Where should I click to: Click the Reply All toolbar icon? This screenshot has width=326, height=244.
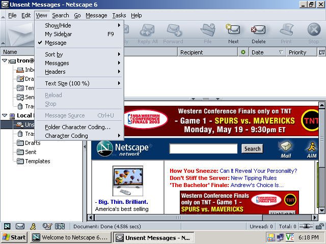(147, 30)
